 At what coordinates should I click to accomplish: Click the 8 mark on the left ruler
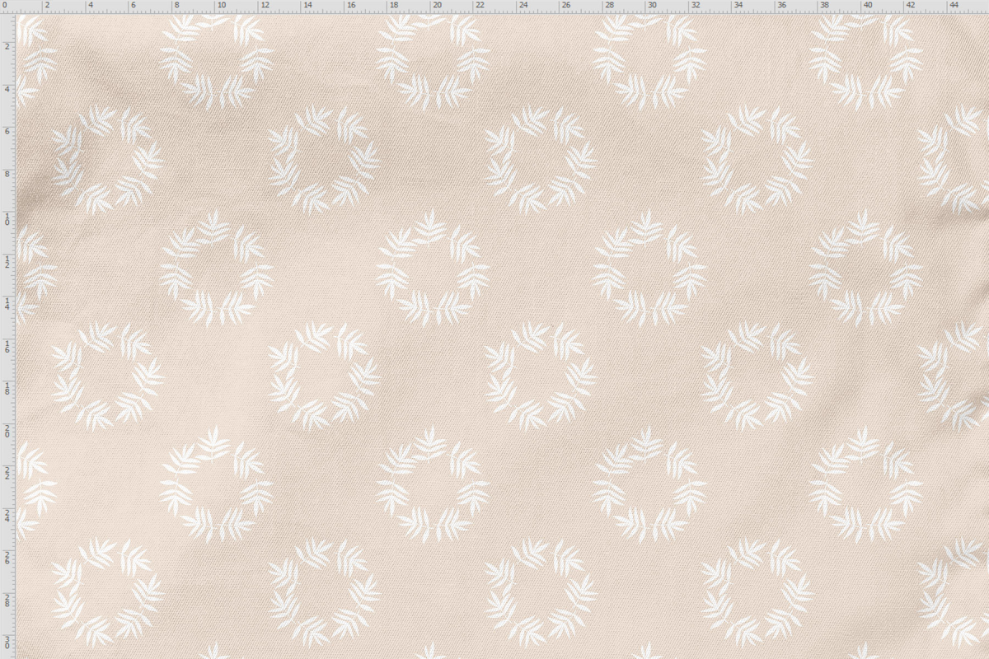coord(6,174)
